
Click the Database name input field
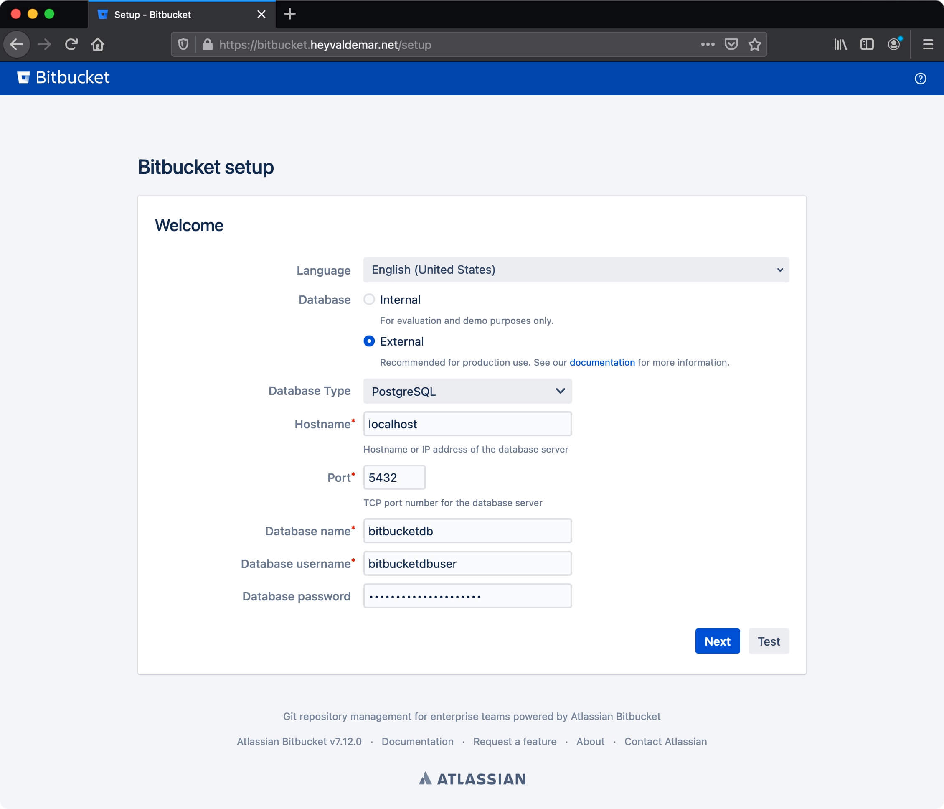click(x=467, y=531)
